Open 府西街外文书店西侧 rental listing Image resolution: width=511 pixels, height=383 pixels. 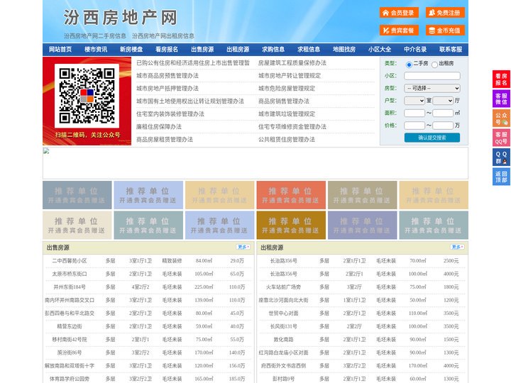point(283,366)
